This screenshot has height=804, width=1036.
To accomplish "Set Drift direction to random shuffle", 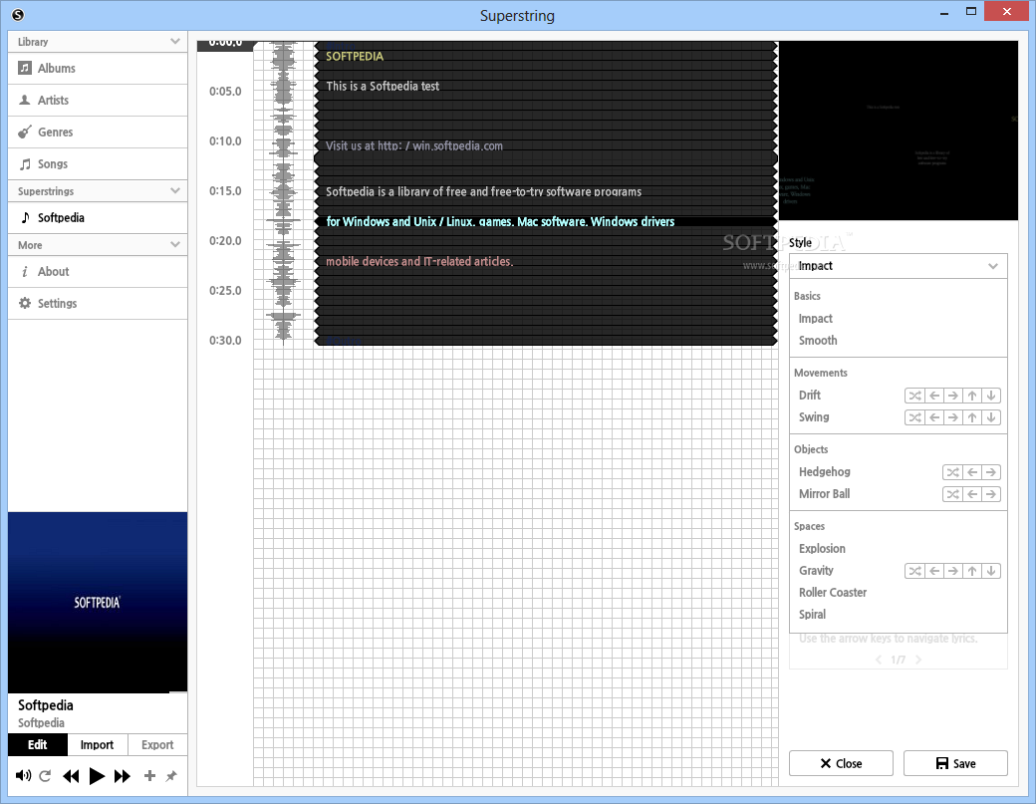I will 914,396.
